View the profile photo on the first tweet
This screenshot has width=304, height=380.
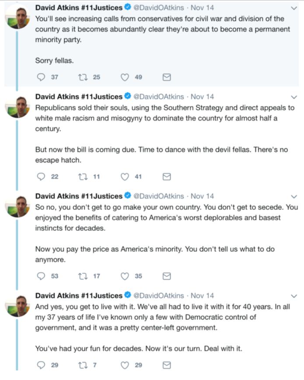[x=17, y=17]
